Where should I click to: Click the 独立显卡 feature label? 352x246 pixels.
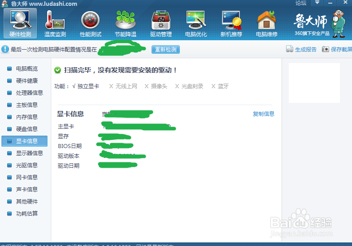click(88, 86)
